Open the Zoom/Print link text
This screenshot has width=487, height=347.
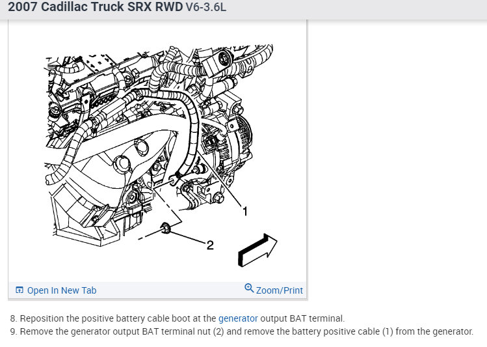[x=279, y=290]
